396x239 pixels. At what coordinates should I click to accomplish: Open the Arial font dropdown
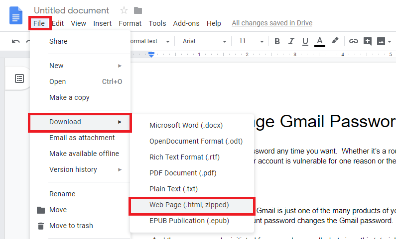204,41
